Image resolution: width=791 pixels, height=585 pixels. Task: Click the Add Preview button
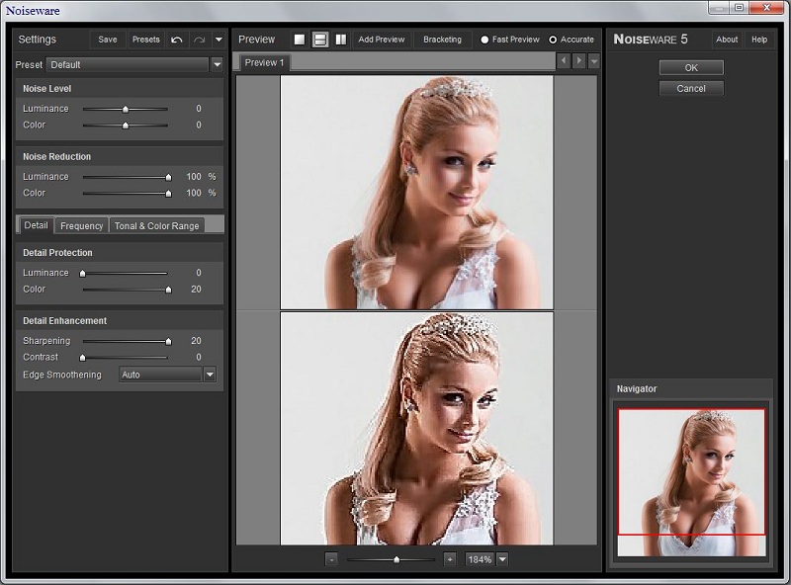[x=382, y=40]
